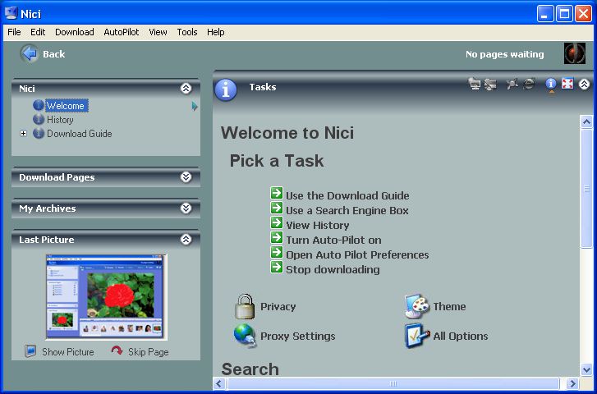The image size is (597, 394).
Task: Select Welcome in the Nici tree
Action: click(67, 105)
